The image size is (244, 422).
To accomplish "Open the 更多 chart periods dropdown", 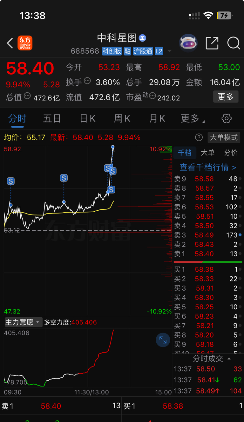I will (193, 119).
